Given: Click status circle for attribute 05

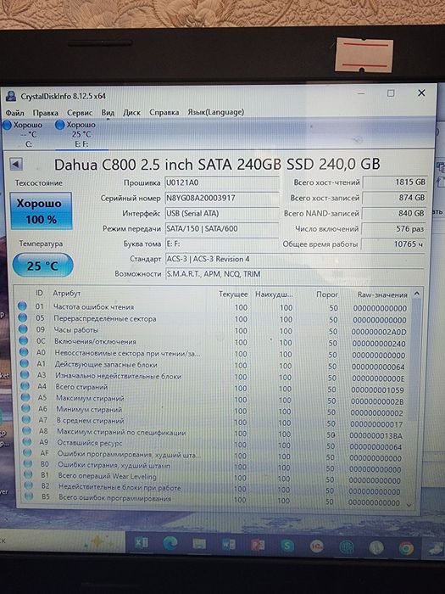Looking at the screenshot, I should [x=23, y=317].
